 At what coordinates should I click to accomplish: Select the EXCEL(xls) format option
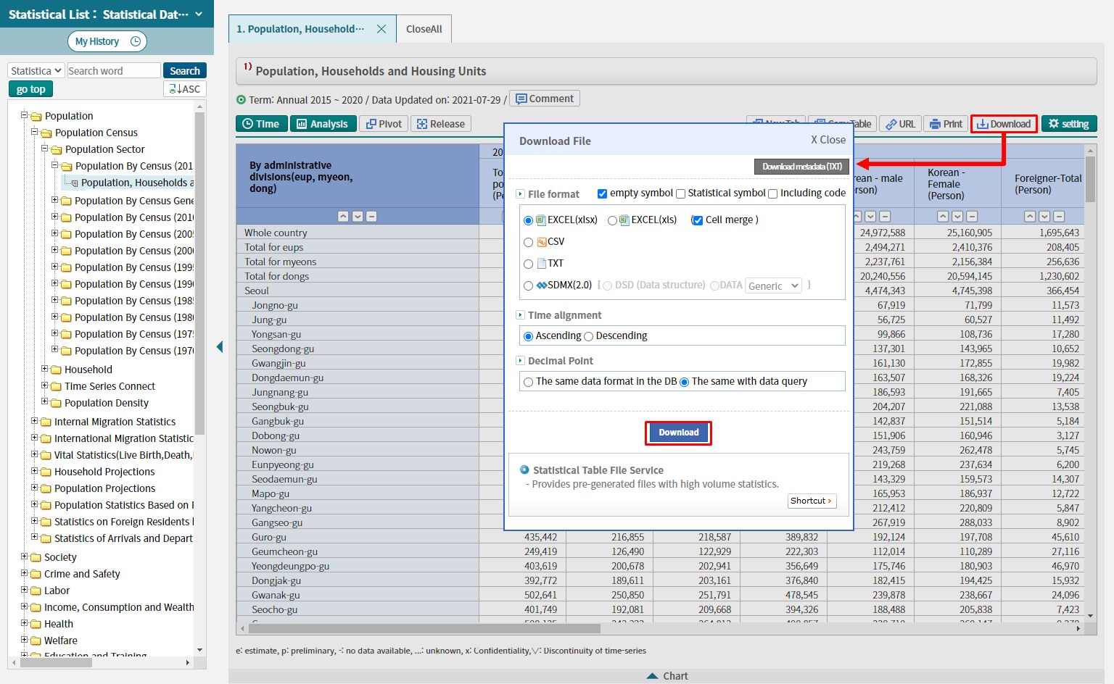click(612, 220)
